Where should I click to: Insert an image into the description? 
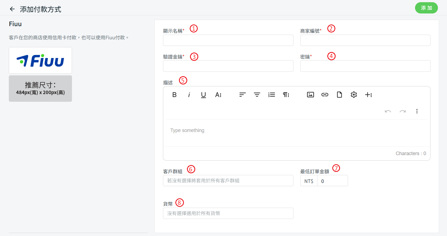[x=310, y=95]
